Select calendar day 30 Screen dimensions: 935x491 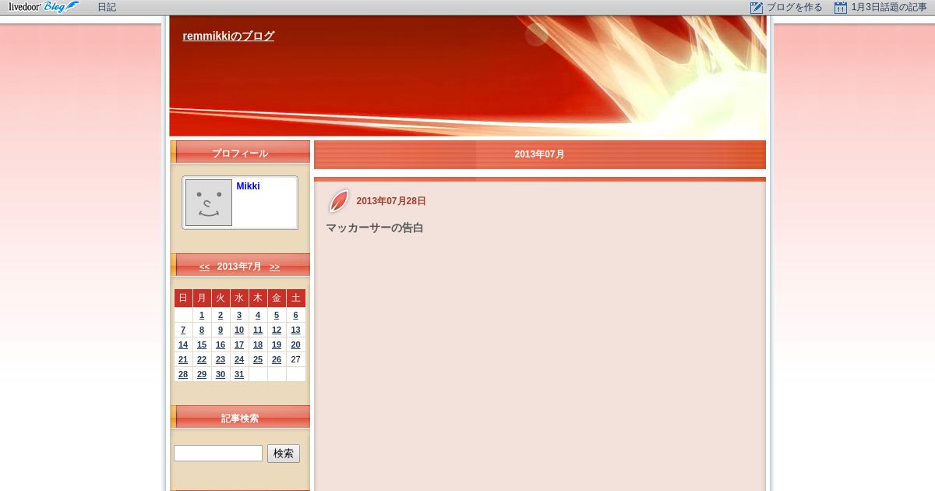(221, 374)
